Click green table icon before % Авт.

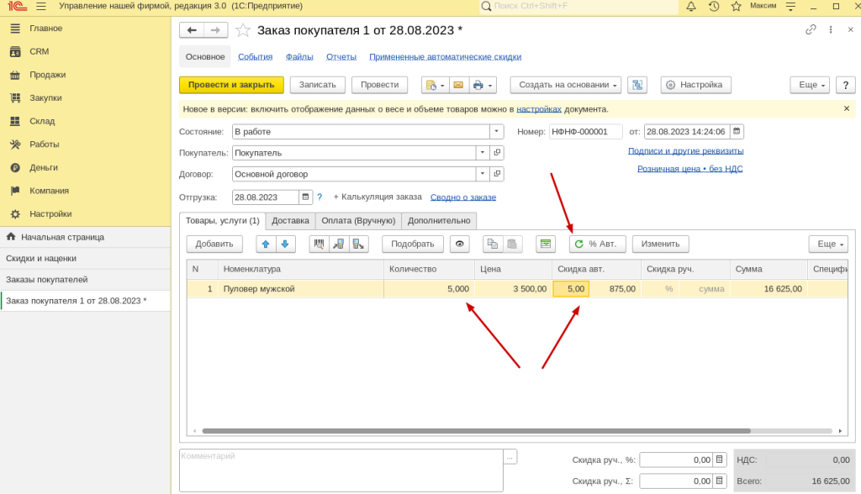pyautogui.click(x=545, y=244)
